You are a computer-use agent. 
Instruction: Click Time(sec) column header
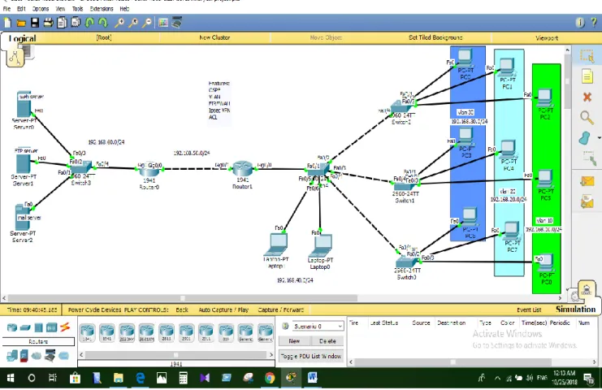[x=534, y=323]
